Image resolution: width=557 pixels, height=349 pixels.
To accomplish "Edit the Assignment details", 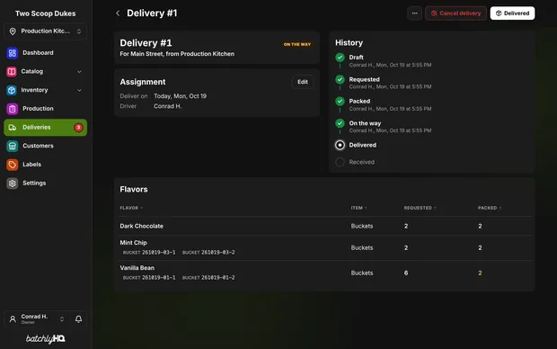I will 303,82.
